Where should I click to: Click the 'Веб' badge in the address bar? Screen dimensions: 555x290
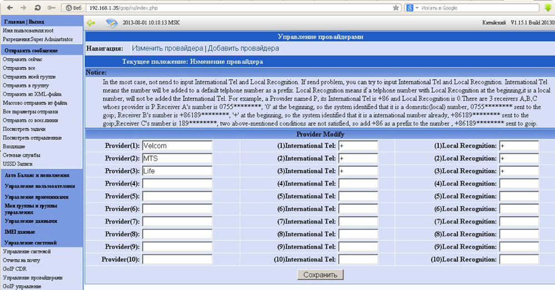pos(73,8)
